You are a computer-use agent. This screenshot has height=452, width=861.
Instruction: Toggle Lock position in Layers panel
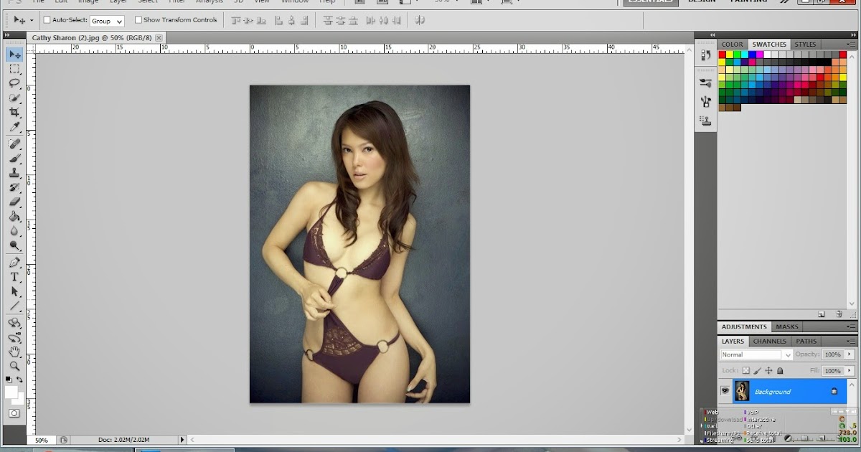[x=768, y=371]
